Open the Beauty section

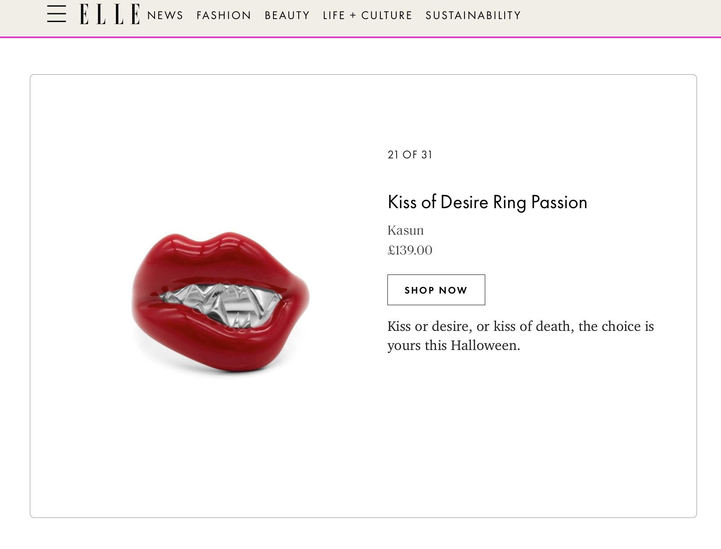coord(287,15)
